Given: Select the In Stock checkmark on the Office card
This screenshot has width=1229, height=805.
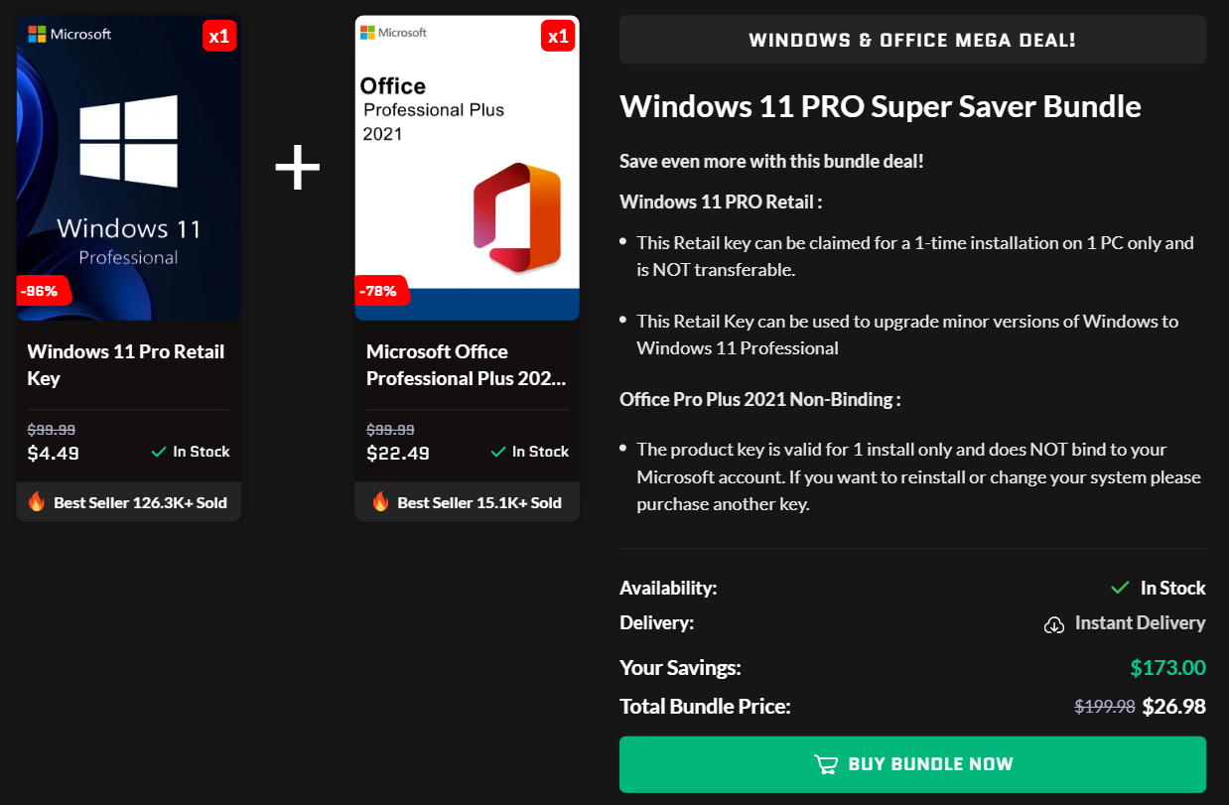Looking at the screenshot, I should [x=497, y=452].
